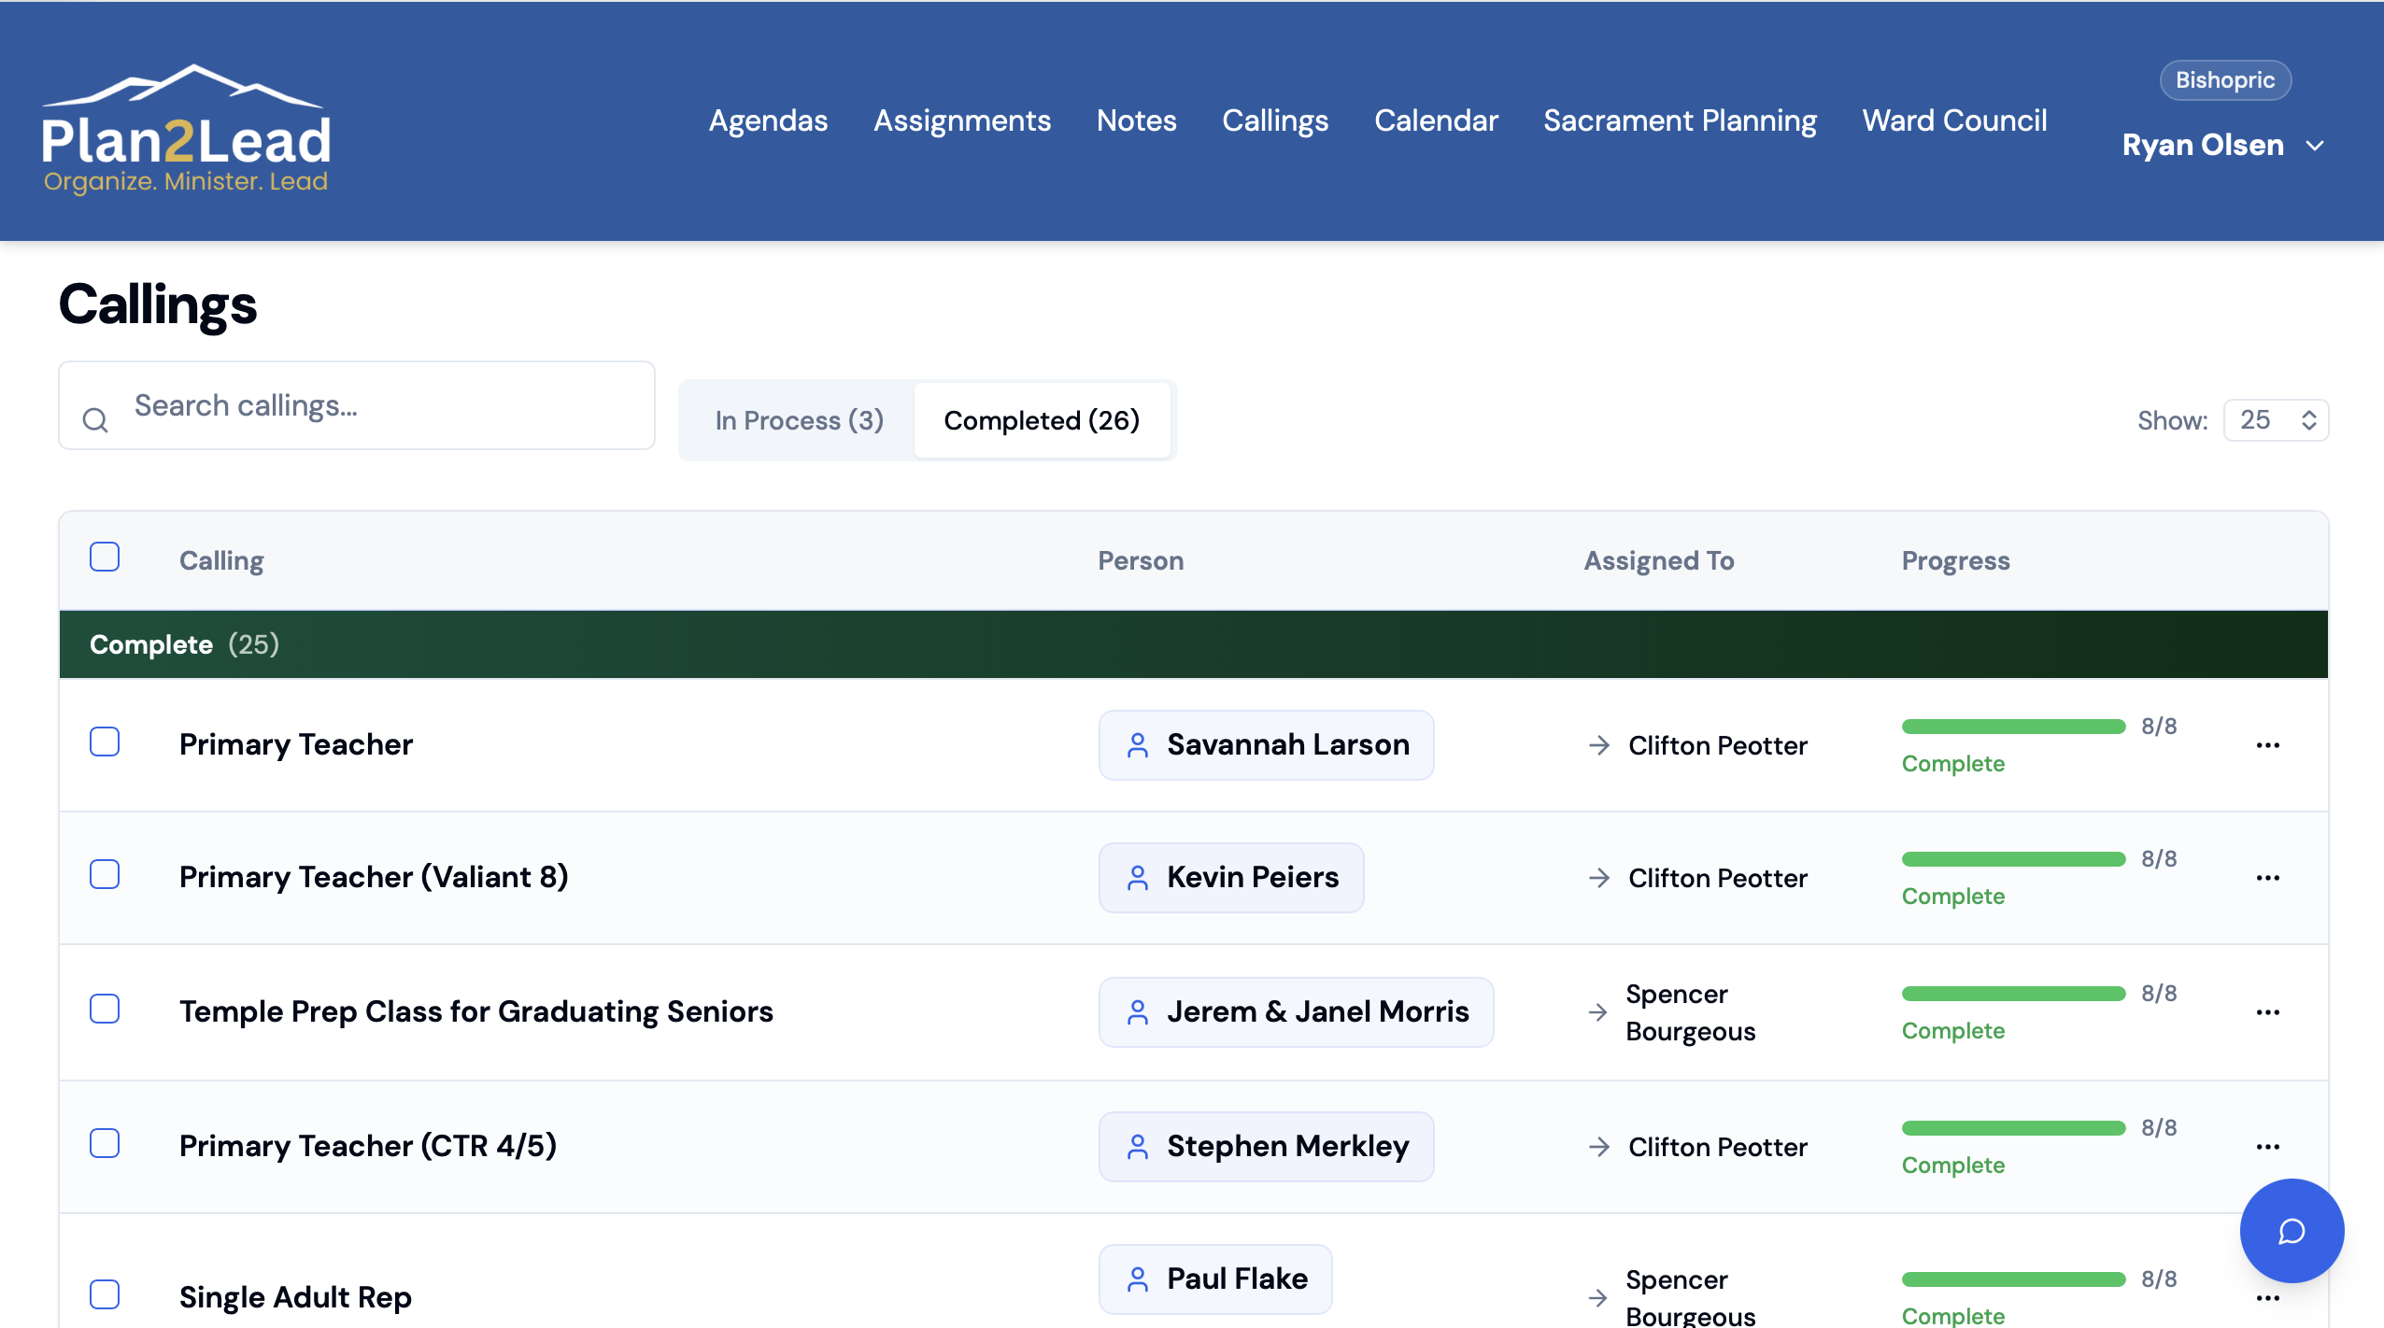Switch to the In Process (3) tab
Screen dimensions: 2384x1328
799,420
